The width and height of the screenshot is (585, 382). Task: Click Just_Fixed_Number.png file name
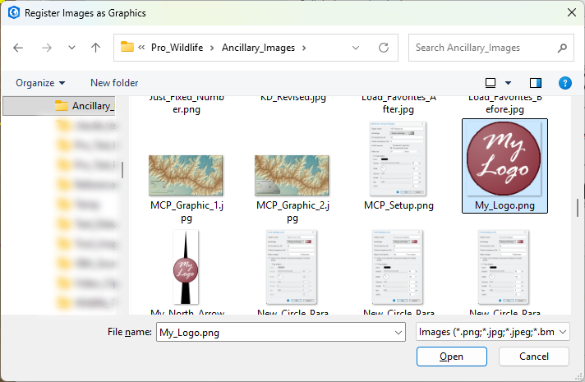(x=187, y=104)
